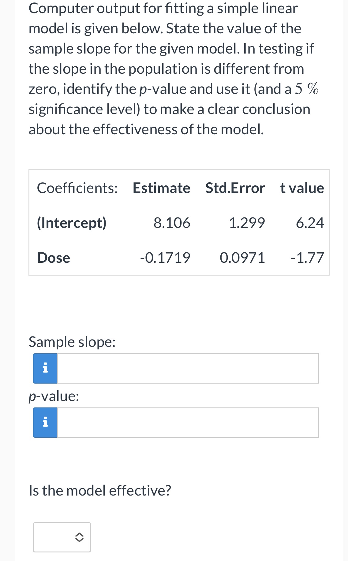Click the Coefficients table label
This screenshot has width=348, height=561.
tap(77, 188)
